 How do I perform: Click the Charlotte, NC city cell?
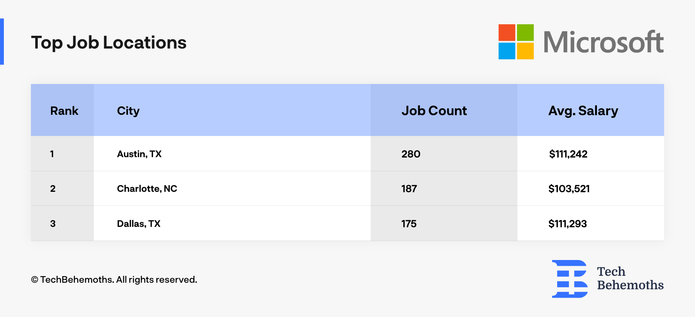pyautogui.click(x=147, y=189)
